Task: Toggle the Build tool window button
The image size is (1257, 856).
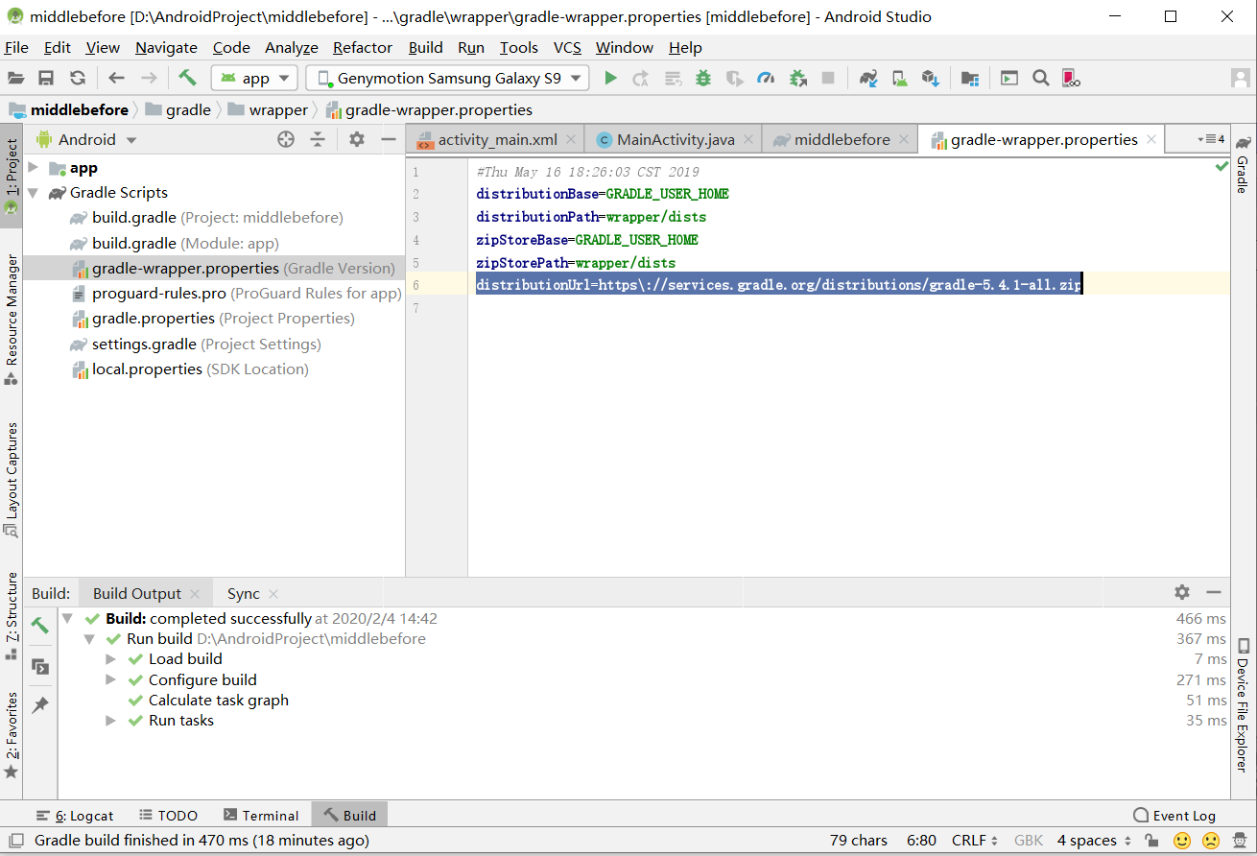Action: (x=349, y=816)
